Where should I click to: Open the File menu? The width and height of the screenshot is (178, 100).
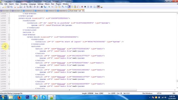pyautogui.click(x=2, y=4)
